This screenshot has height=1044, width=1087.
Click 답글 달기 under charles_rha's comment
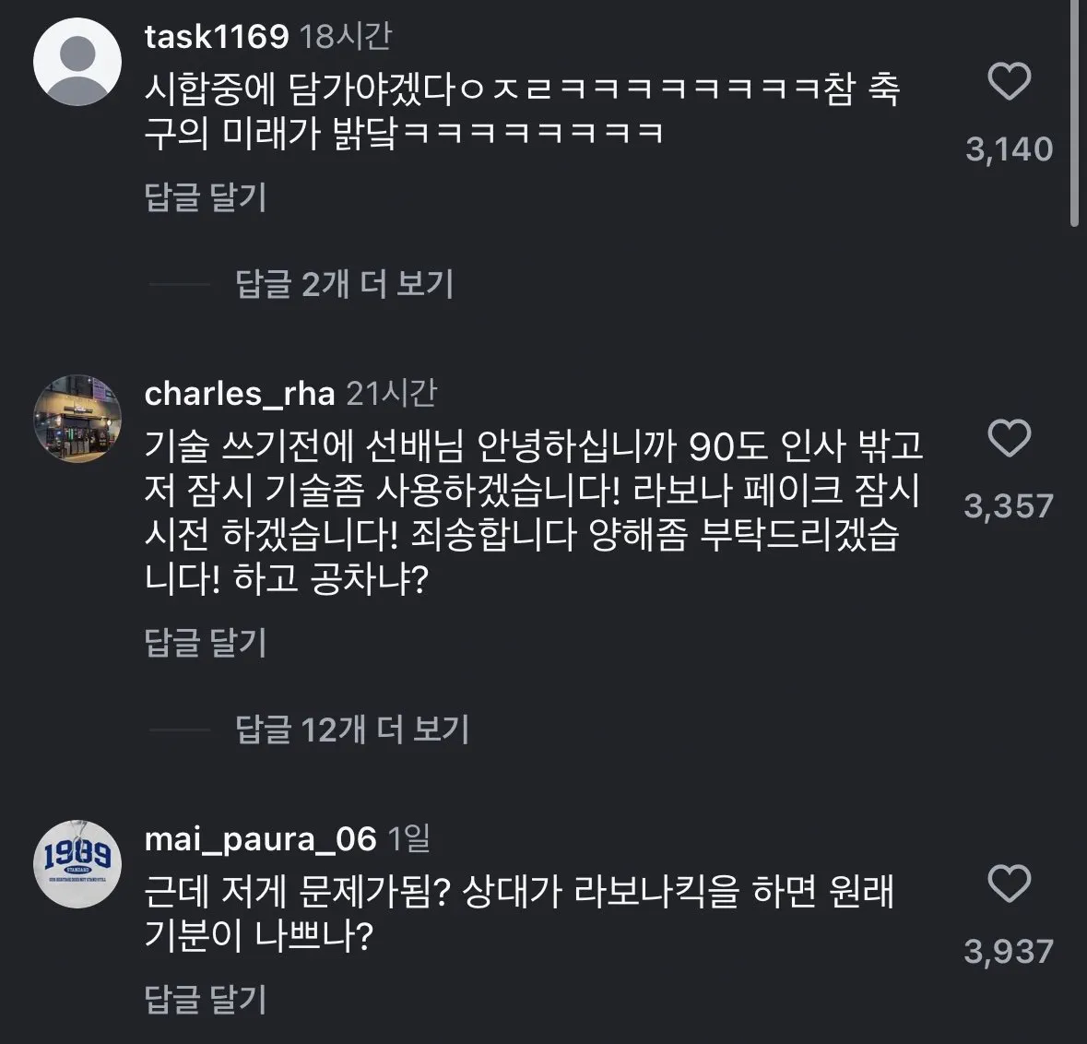[205, 643]
